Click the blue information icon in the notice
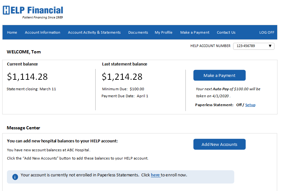Screen dimensions: 281x191 (15, 177)
